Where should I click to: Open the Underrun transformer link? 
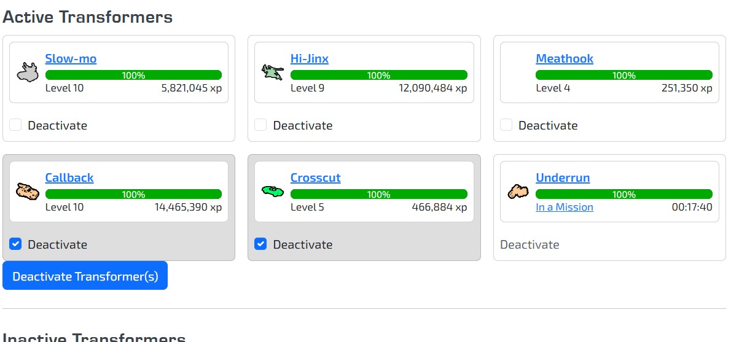coord(562,178)
